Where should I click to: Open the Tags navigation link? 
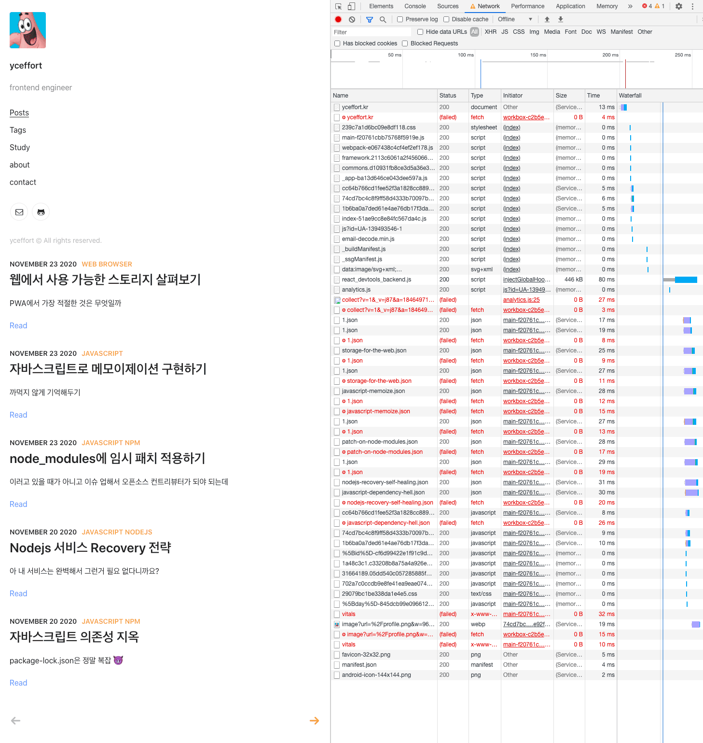[x=18, y=130]
